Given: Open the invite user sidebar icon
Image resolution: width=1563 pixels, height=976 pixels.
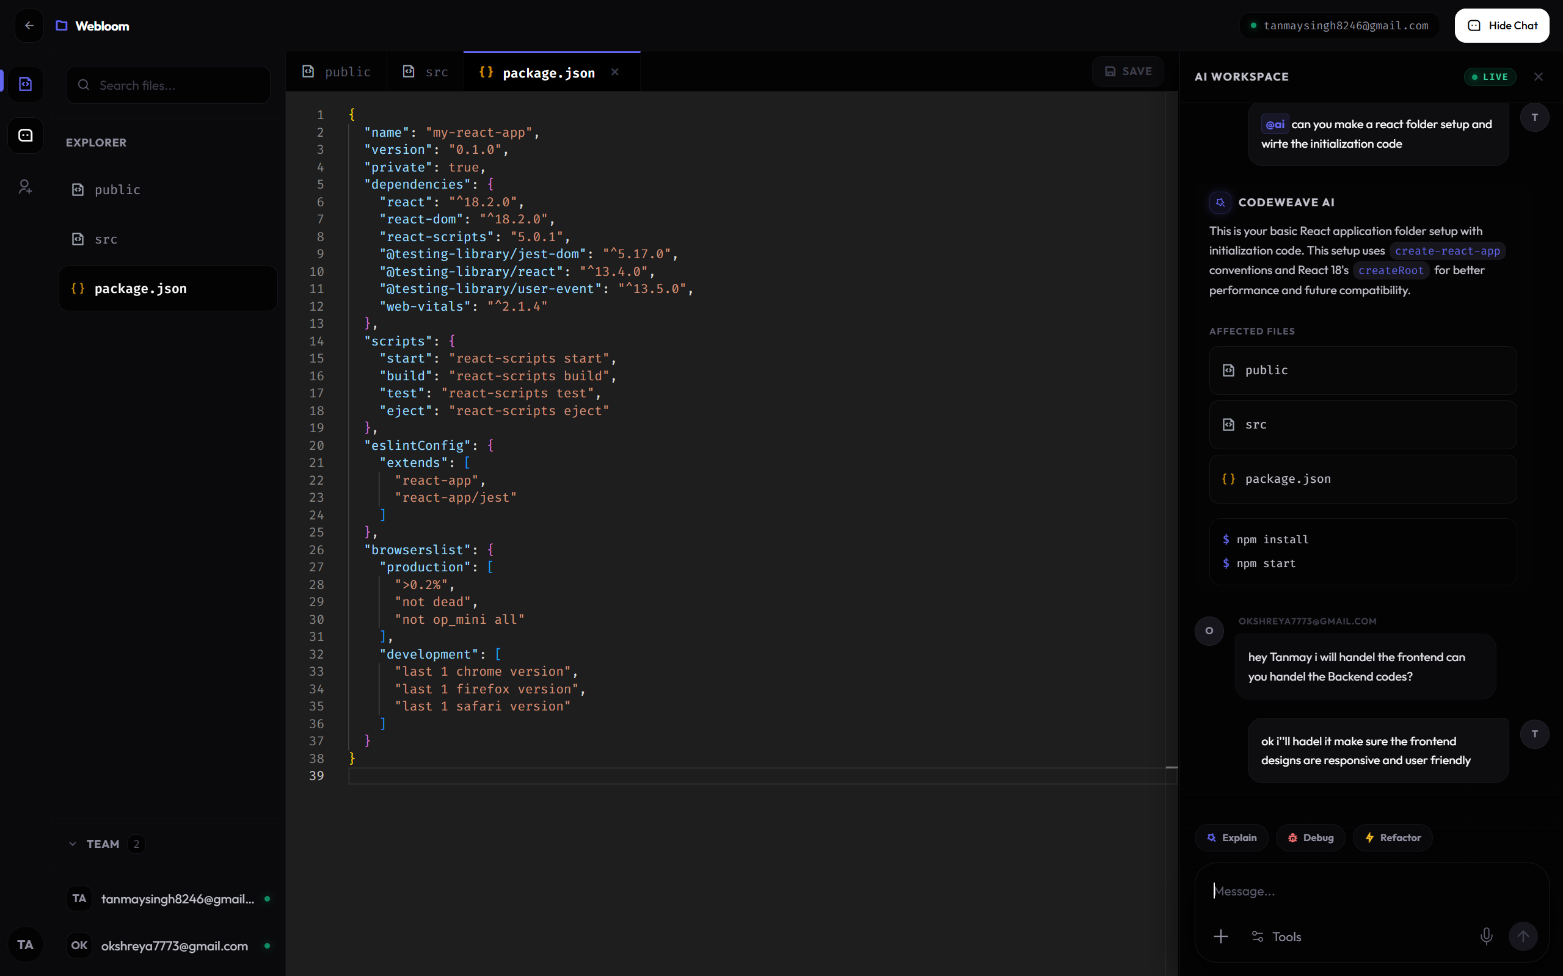Looking at the screenshot, I should click(25, 187).
